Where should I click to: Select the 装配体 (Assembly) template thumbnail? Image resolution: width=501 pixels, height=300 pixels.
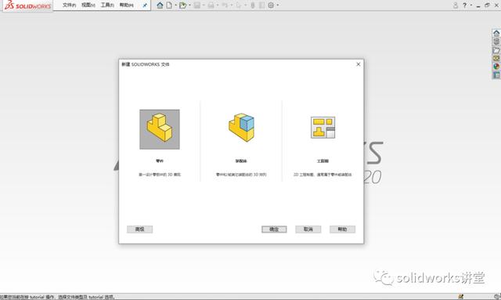tap(241, 128)
